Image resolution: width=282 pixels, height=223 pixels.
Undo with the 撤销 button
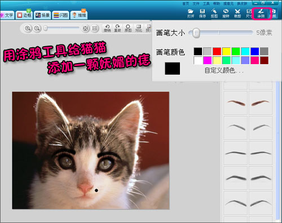107,28
